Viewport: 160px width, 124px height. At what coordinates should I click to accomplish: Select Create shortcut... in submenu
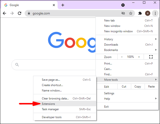tap(65, 85)
